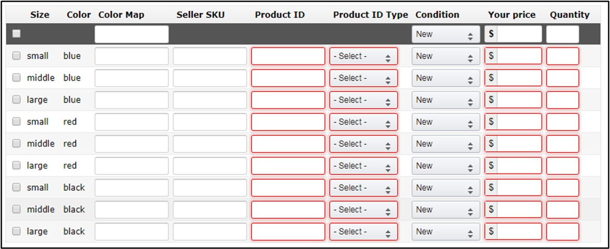
Task: Expand Product ID Type select for large red
Action: 363,166
